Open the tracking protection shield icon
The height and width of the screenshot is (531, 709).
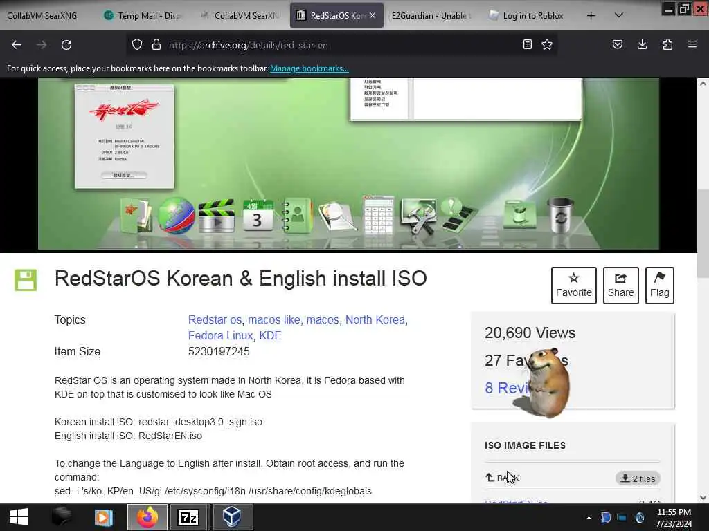[x=137, y=45]
